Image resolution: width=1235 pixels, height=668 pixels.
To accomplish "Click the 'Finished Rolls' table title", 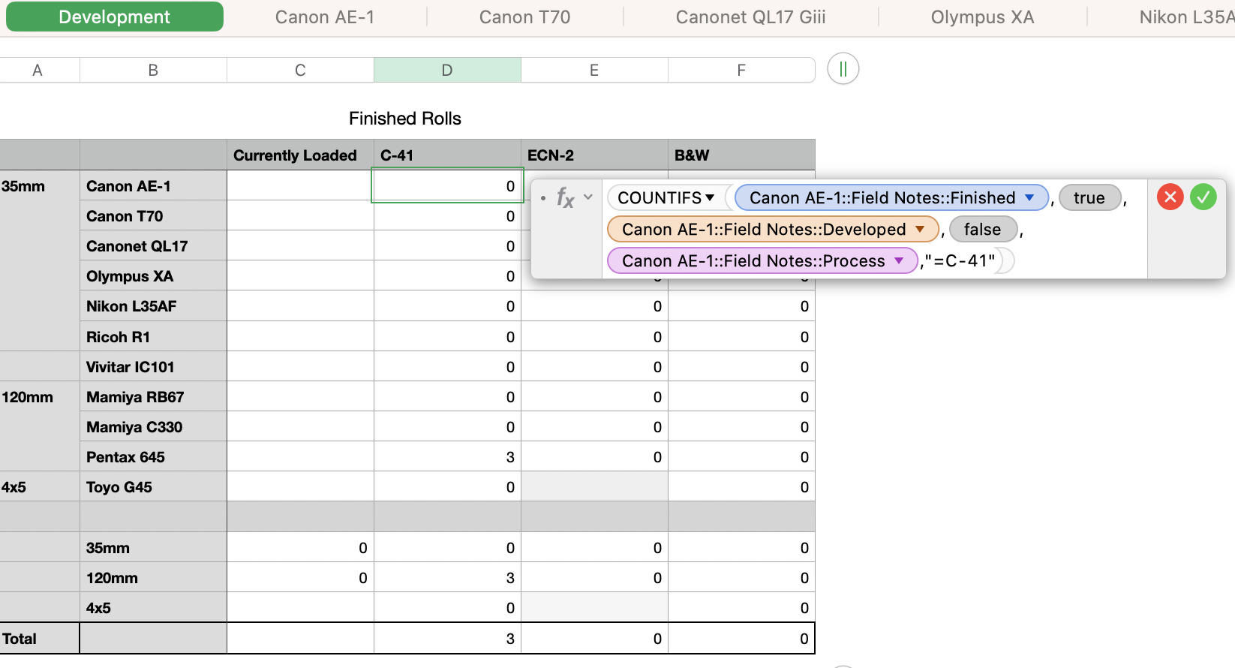I will (405, 119).
